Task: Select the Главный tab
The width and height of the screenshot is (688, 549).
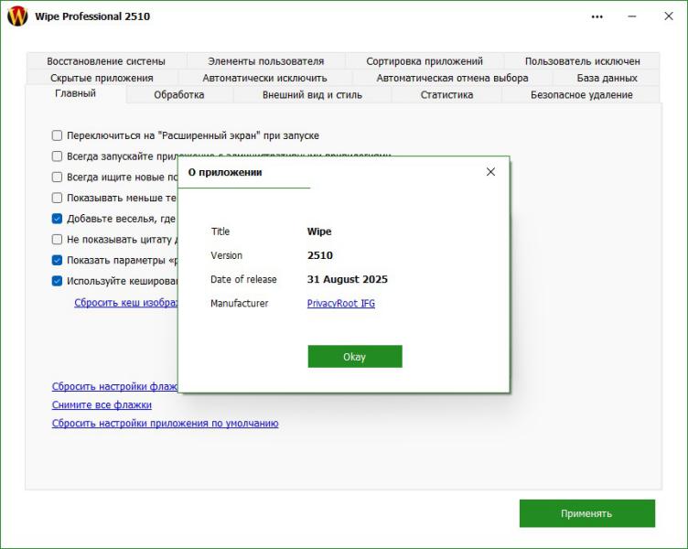Action: click(75, 93)
